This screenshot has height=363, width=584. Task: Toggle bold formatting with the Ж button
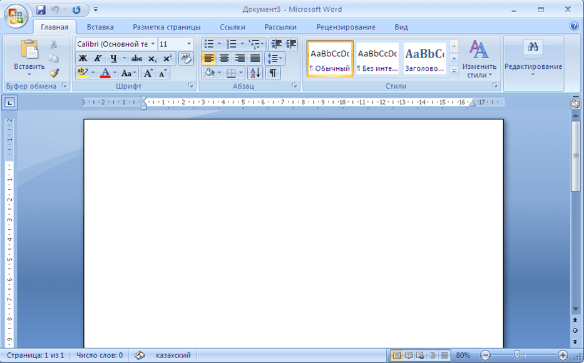[x=83, y=58]
